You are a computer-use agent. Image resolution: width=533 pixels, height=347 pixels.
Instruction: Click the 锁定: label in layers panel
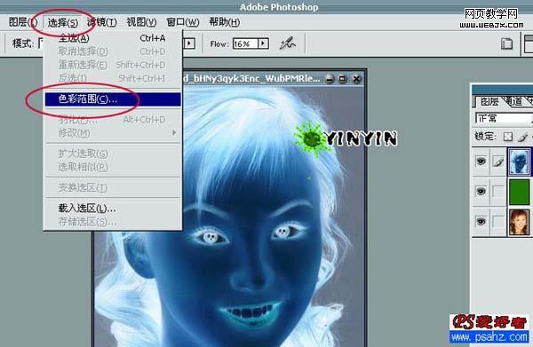(485, 137)
